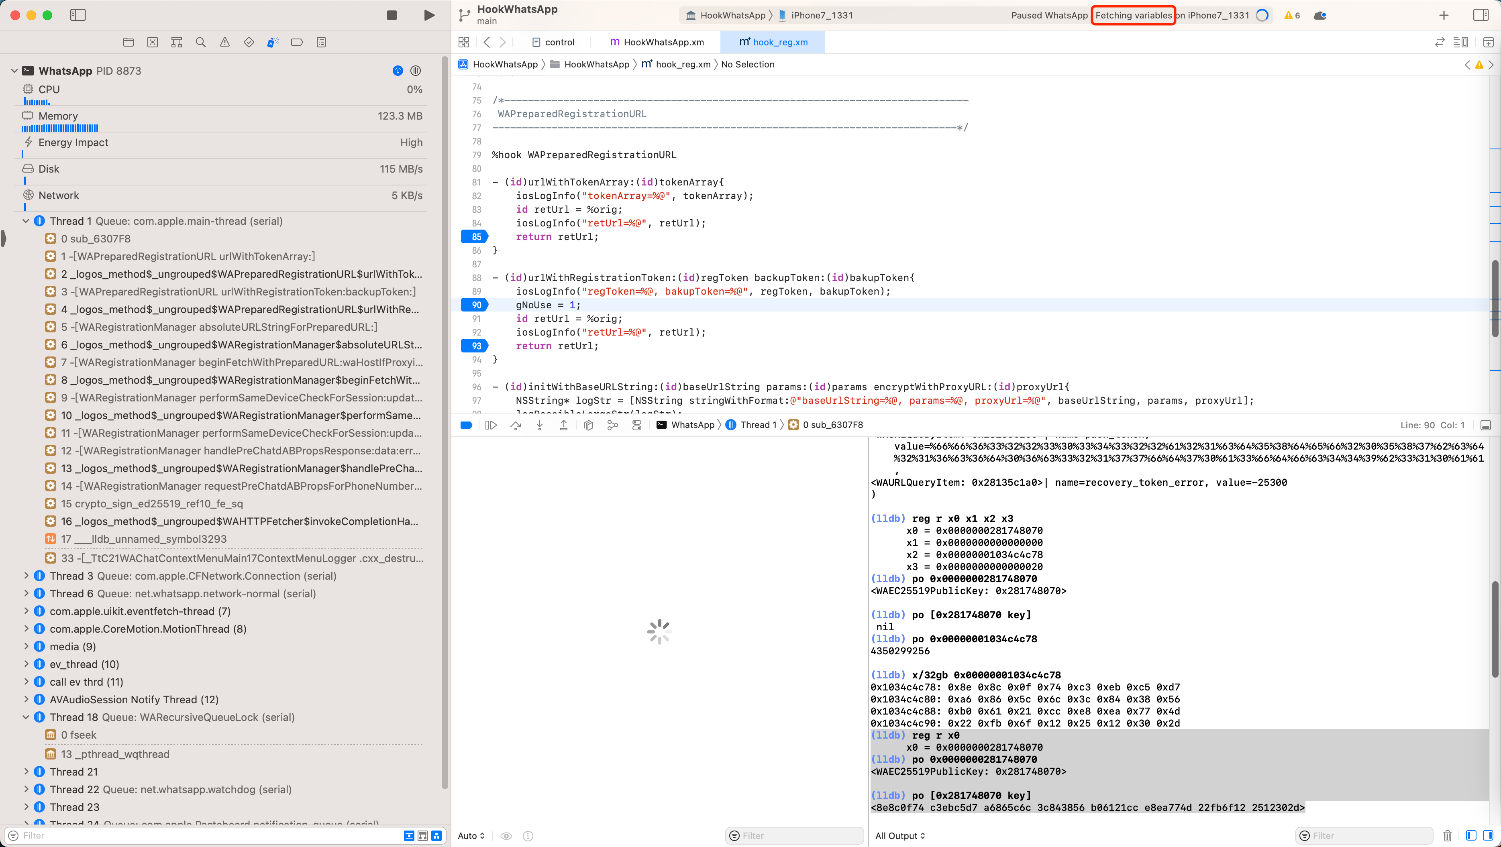Open the Library plus button
The width and height of the screenshot is (1501, 847).
tap(1444, 15)
